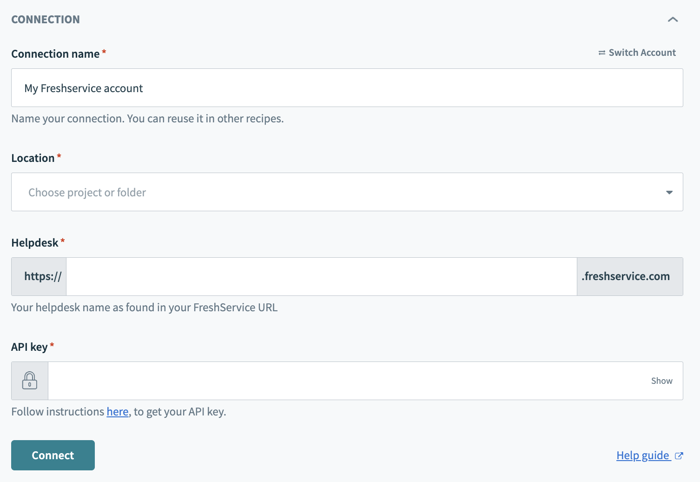
Task: Click the Helpdesk subdomain input field
Action: 321,276
